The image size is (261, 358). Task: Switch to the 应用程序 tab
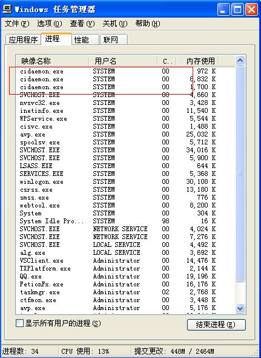(x=23, y=39)
